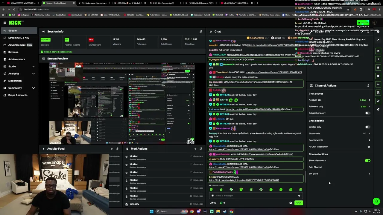Image resolution: width=383 pixels, height=215 pixels.
Task: Open luckazma's MAIL x.com link
Action: 253,109
